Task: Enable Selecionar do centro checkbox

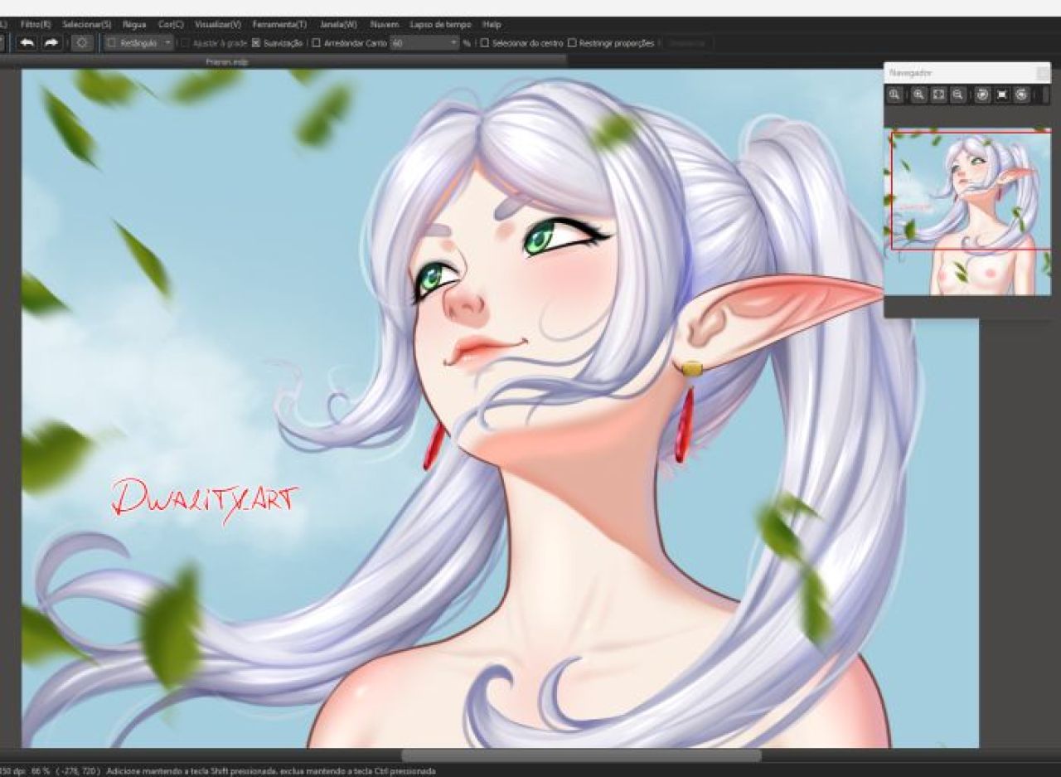Action: coord(485,43)
